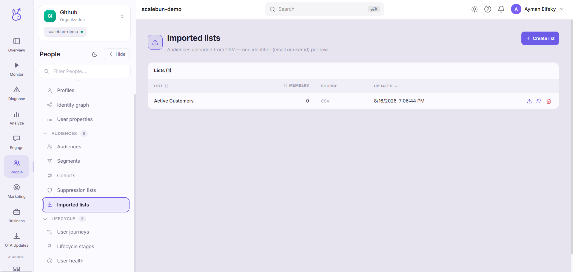The width and height of the screenshot is (573, 272).
Task: Go to OTA Updates
Action: [x=17, y=240]
